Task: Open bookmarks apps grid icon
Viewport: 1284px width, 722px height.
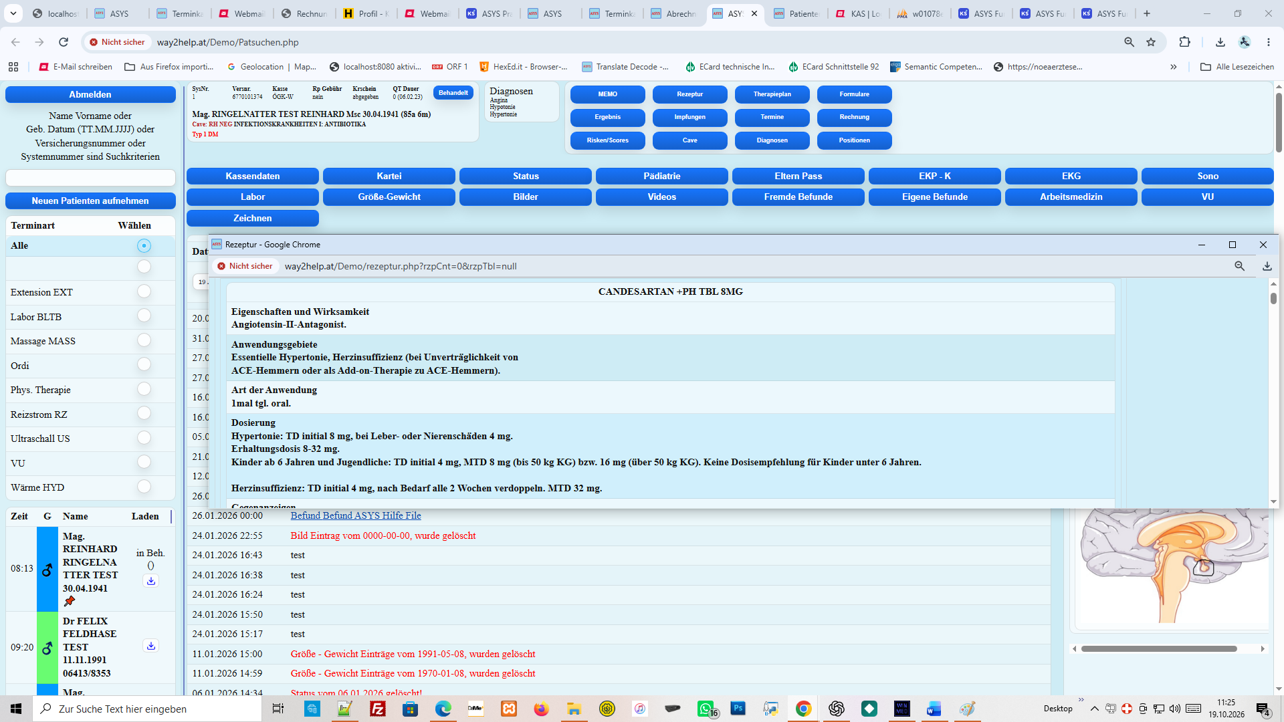Action: click(x=13, y=67)
